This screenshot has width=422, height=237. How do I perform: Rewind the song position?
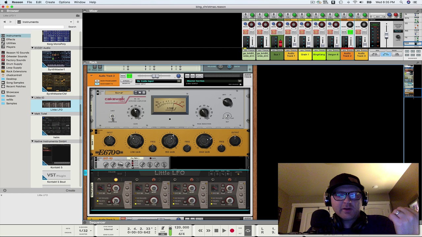pyautogui.click(x=200, y=231)
